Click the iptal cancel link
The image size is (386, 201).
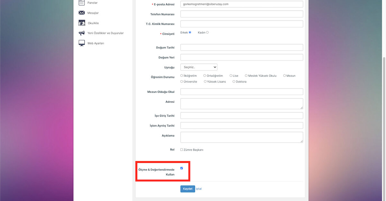click(199, 189)
